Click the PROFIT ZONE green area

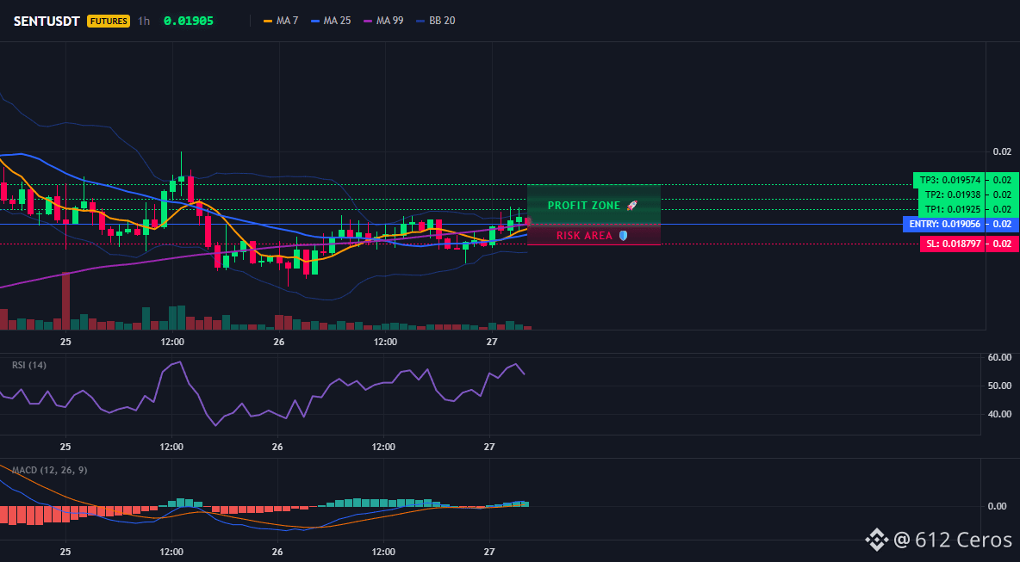pyautogui.click(x=594, y=205)
